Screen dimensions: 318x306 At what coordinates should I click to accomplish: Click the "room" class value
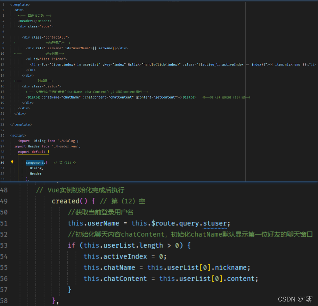pos(46,26)
